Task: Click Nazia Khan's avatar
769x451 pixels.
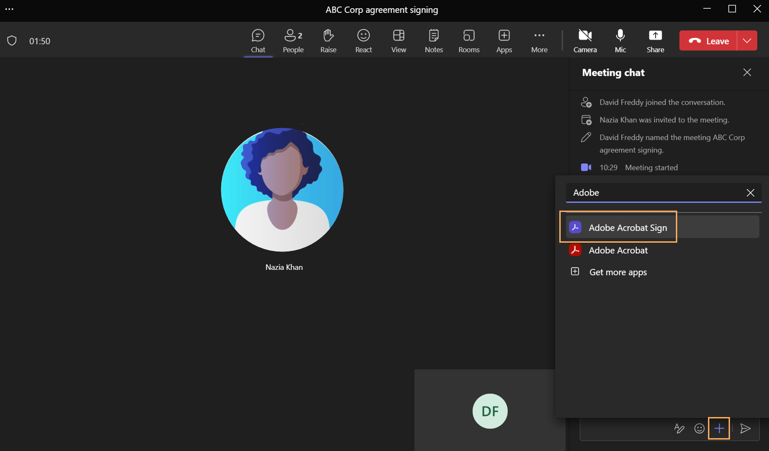Action: coord(282,189)
